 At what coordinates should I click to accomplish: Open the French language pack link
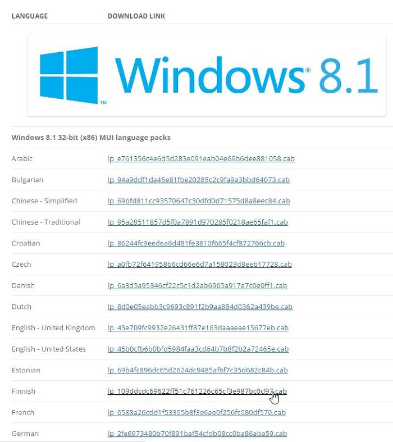[x=196, y=412]
